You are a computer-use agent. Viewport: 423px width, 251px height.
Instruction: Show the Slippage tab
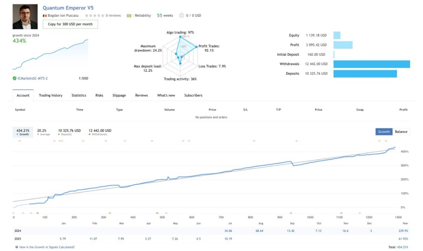click(119, 95)
